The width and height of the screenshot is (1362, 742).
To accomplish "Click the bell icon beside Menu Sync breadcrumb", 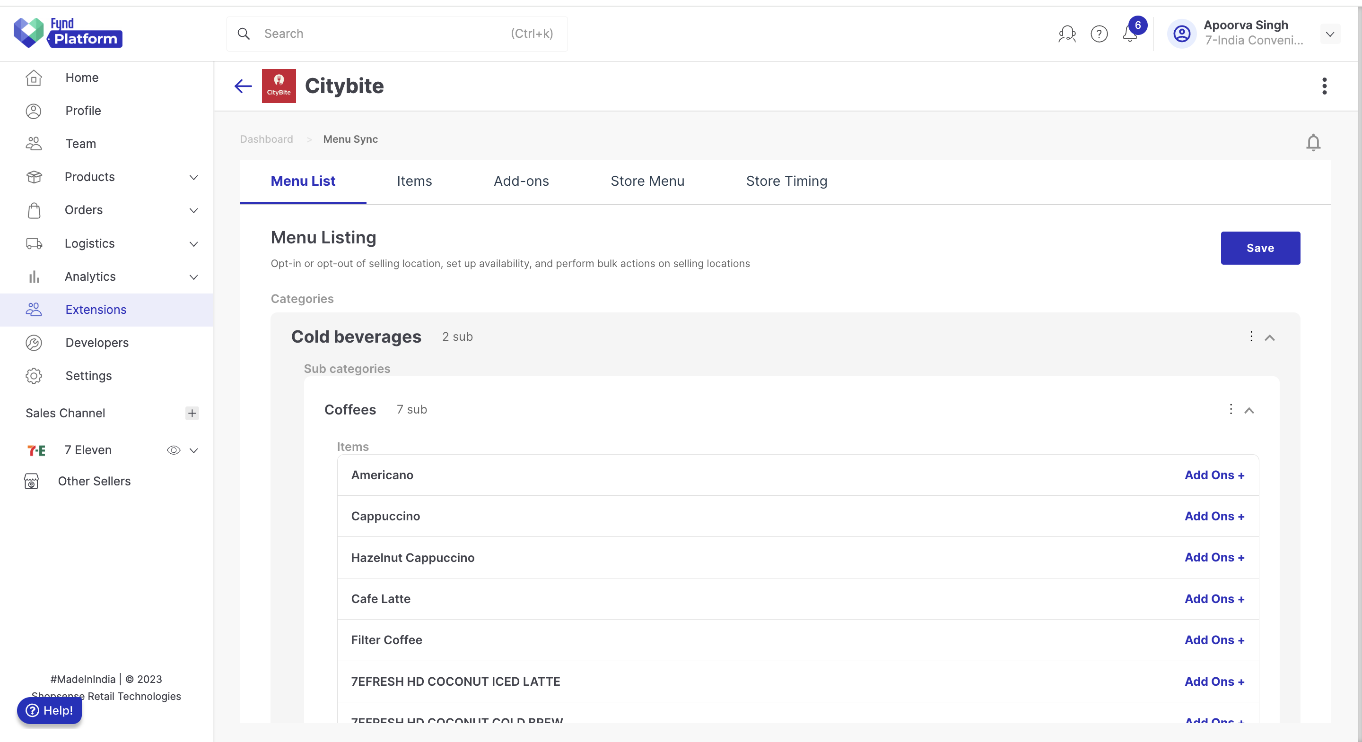I will (x=1313, y=142).
